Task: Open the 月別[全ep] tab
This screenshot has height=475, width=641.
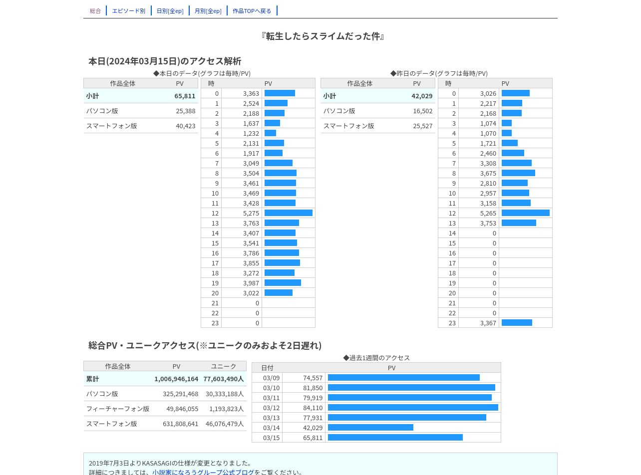Action: (208, 10)
